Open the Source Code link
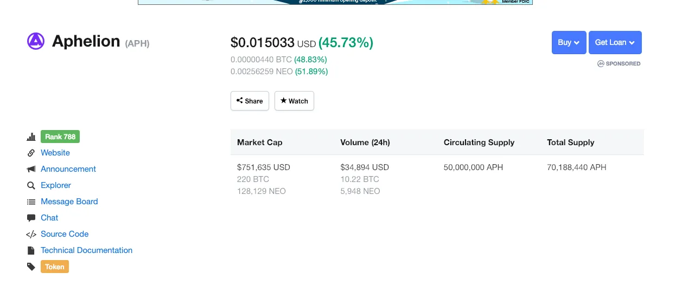Screen dimensions: 682x305 click(65, 234)
